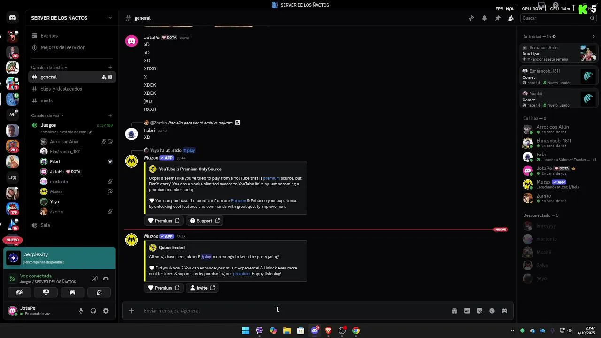The image size is (601, 338).
Task: Open Brave browser from taskbar
Action: point(328,330)
